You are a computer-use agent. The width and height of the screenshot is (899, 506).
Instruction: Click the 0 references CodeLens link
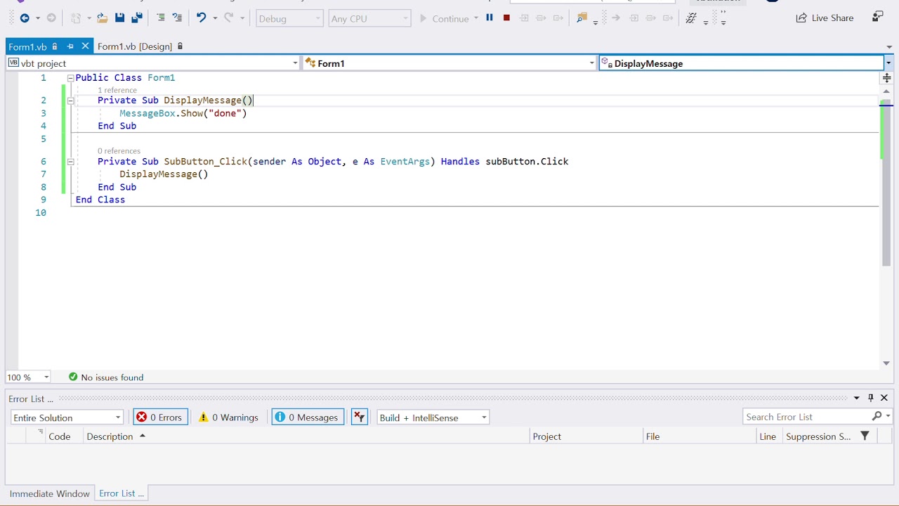pyautogui.click(x=119, y=151)
